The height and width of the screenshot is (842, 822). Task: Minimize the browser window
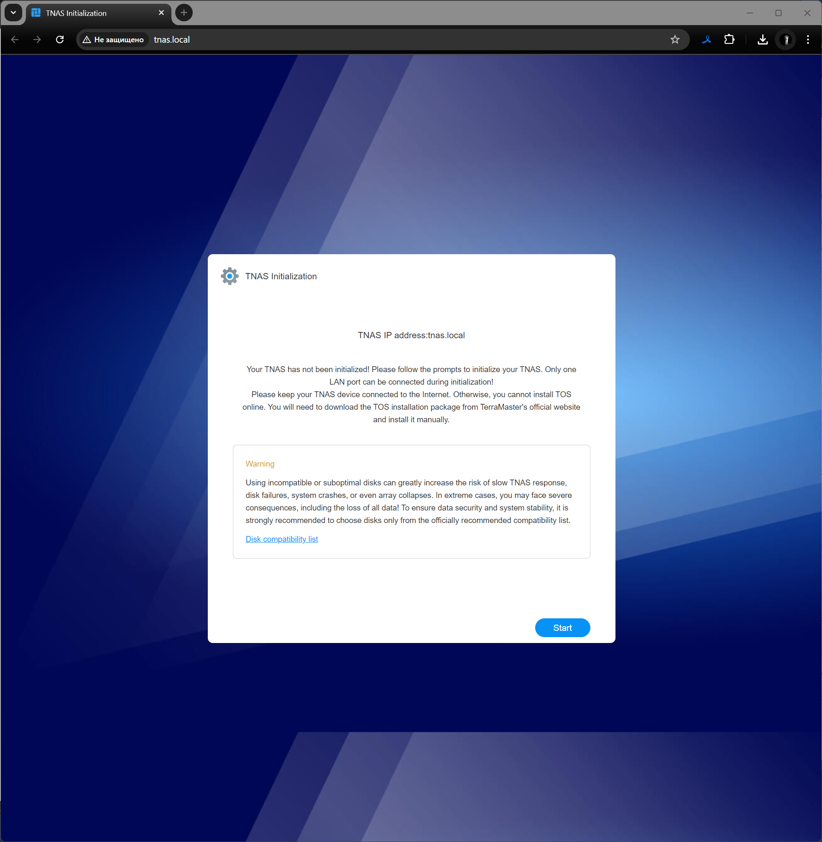pos(750,13)
